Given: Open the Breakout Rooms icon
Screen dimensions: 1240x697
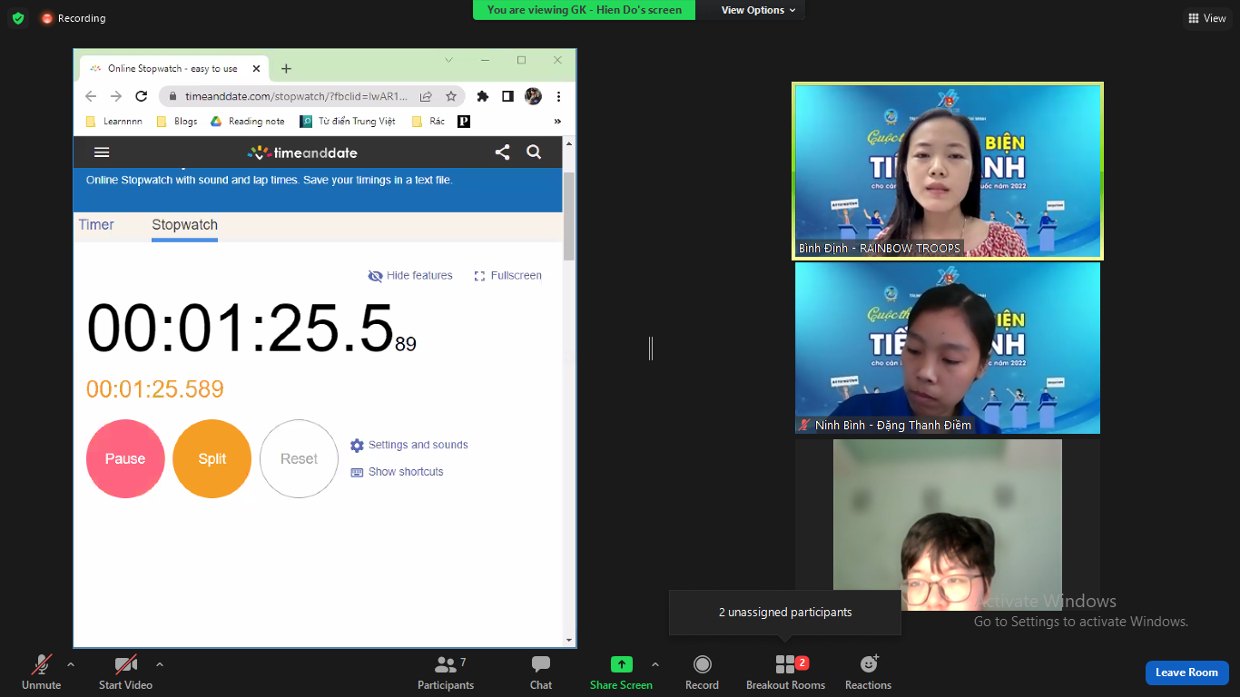Looking at the screenshot, I should (785, 665).
